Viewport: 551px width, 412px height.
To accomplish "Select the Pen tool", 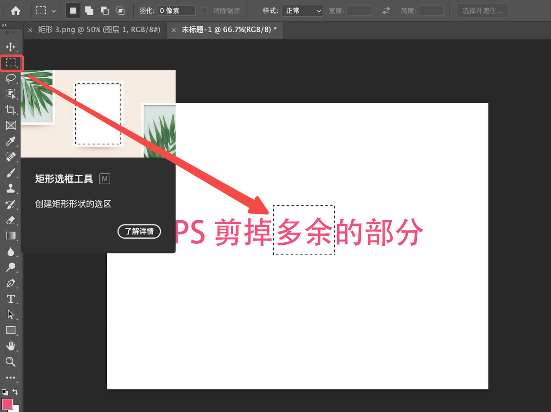I will [x=11, y=283].
